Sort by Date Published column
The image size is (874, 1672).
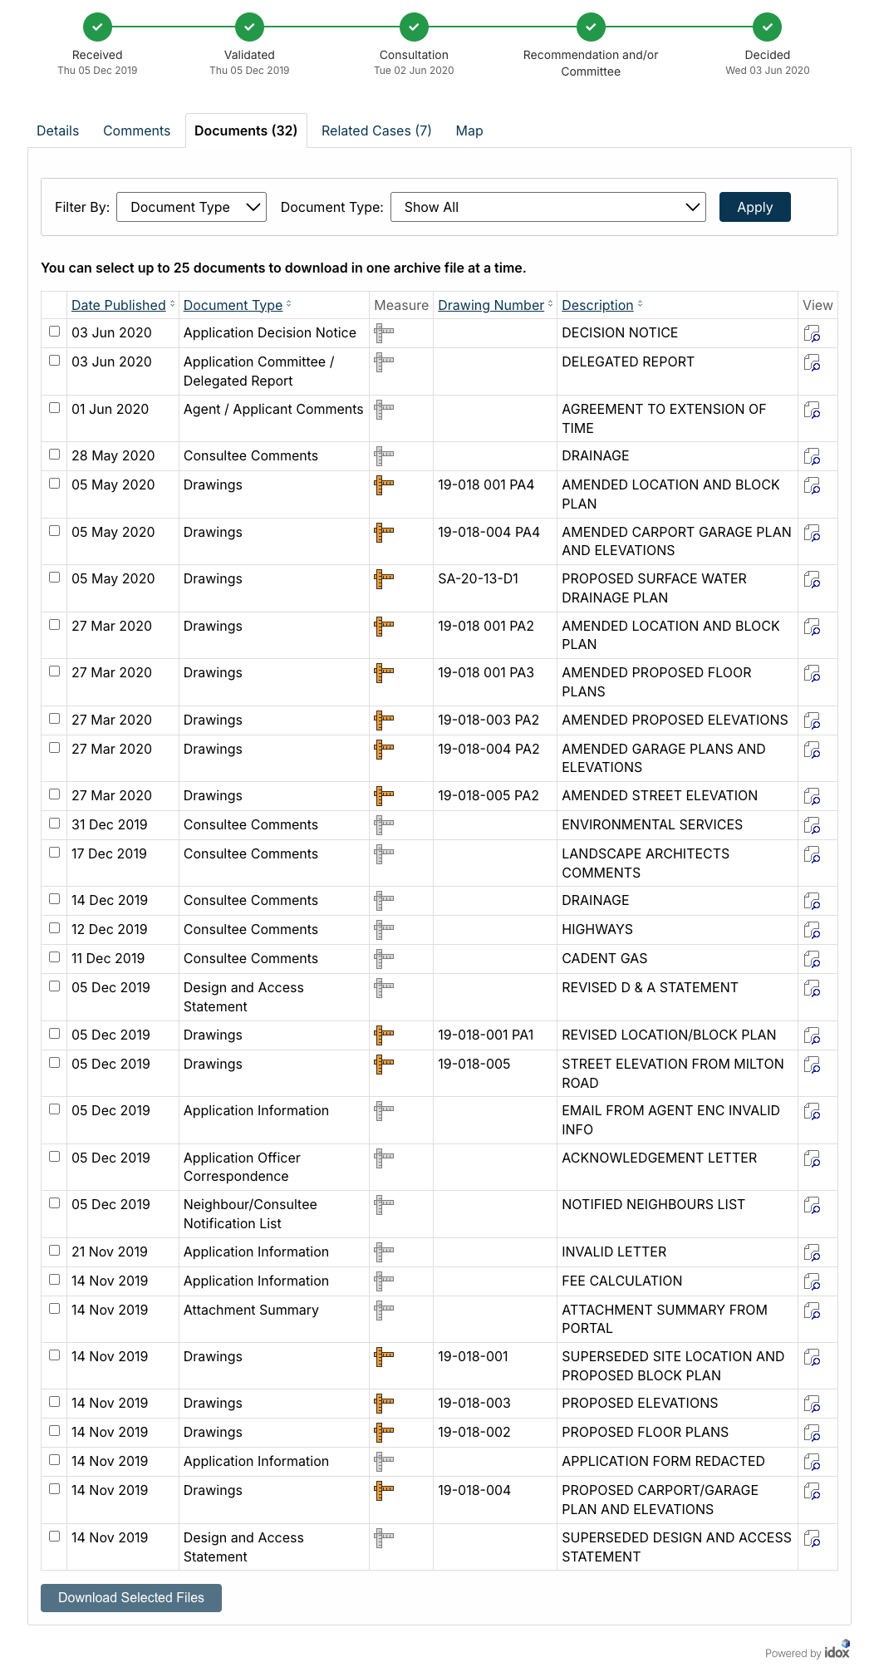coord(119,305)
